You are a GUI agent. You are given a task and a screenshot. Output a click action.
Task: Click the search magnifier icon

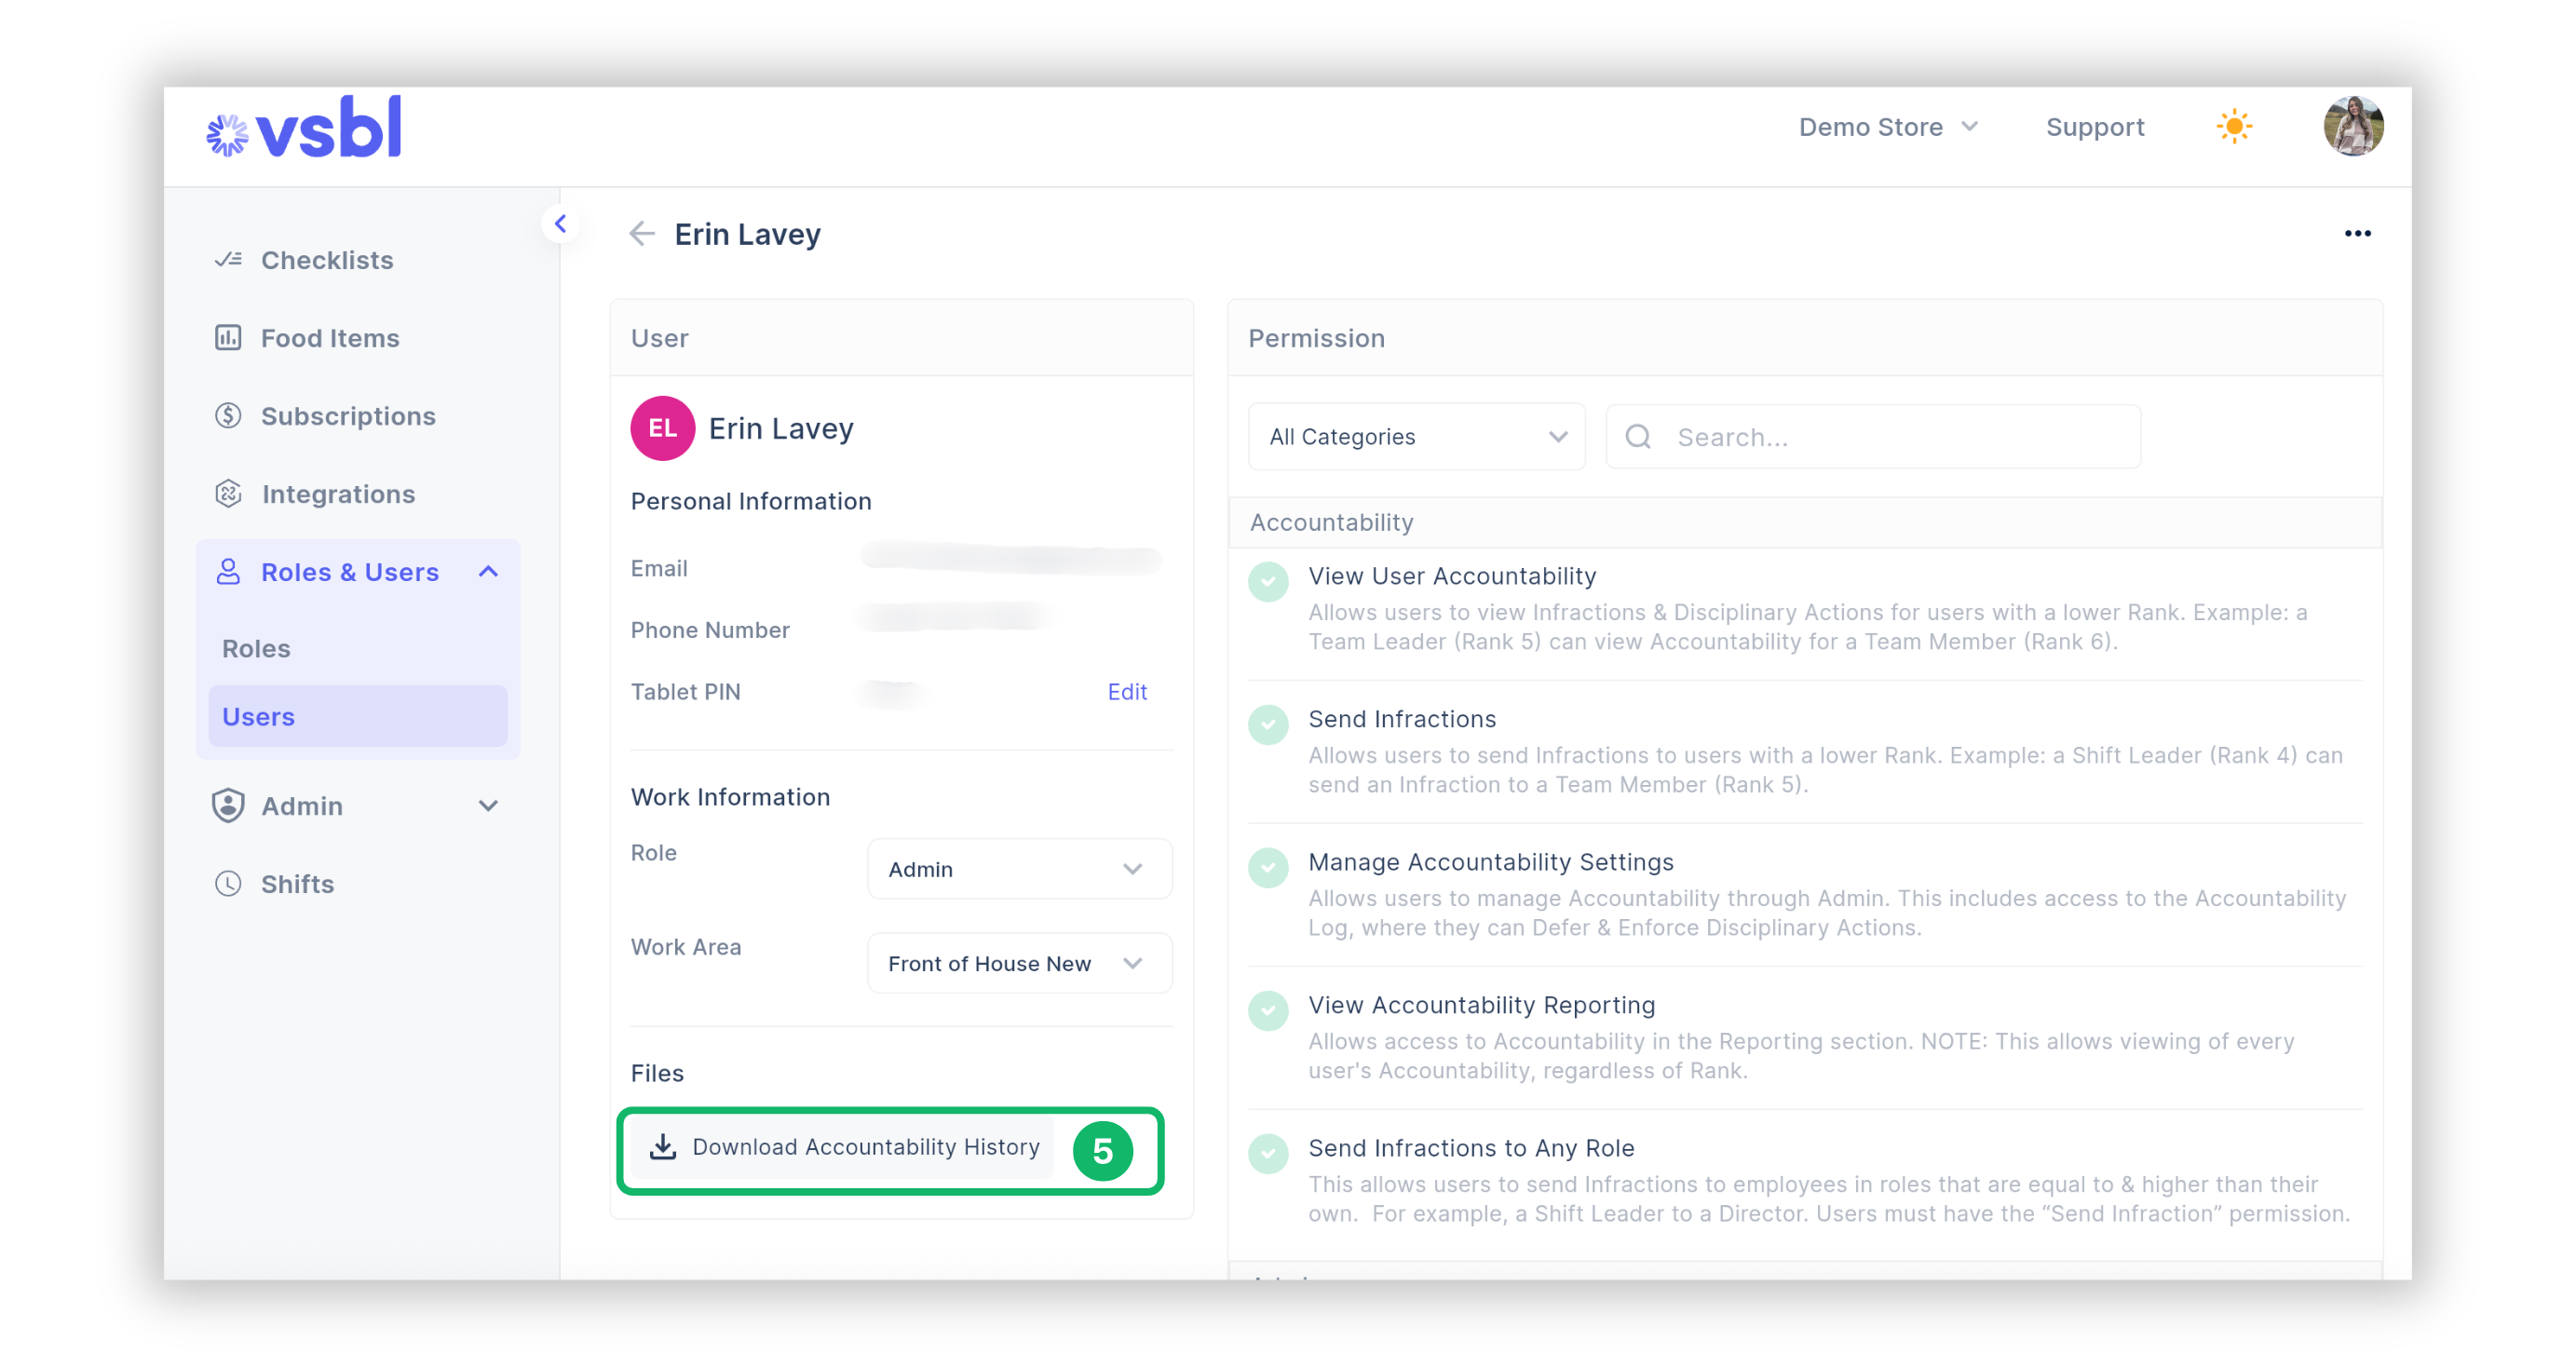coord(1637,437)
